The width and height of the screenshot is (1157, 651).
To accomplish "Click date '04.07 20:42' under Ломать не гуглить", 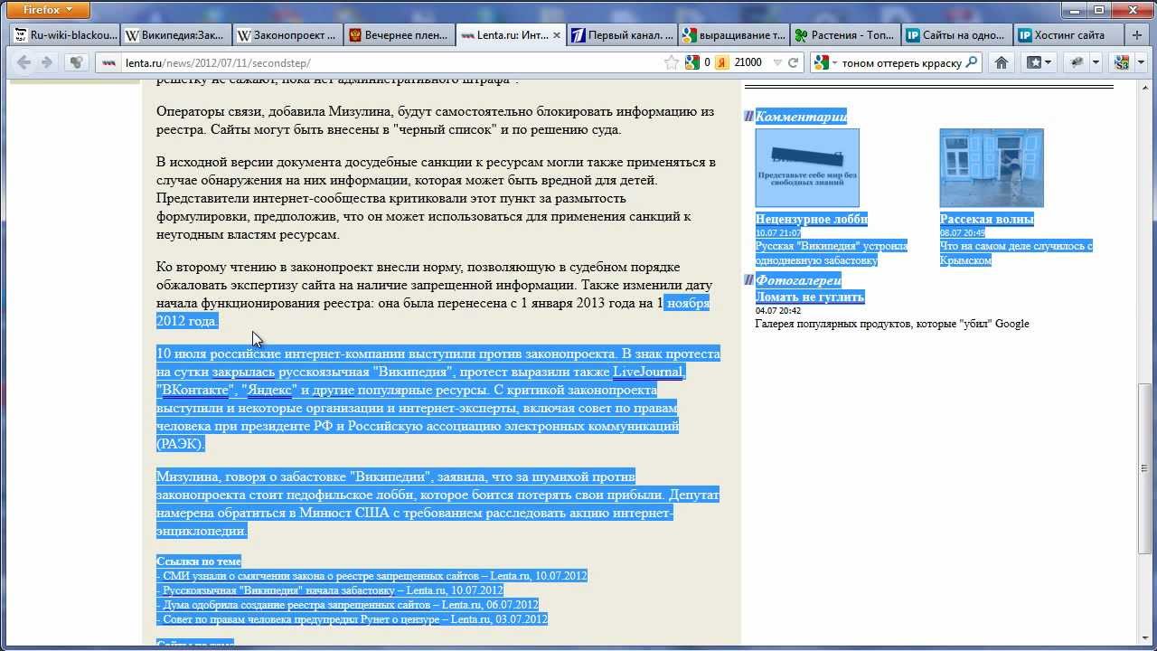I will 778,311.
